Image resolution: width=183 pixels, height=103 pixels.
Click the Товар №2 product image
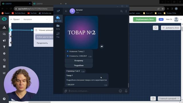pos(81,32)
